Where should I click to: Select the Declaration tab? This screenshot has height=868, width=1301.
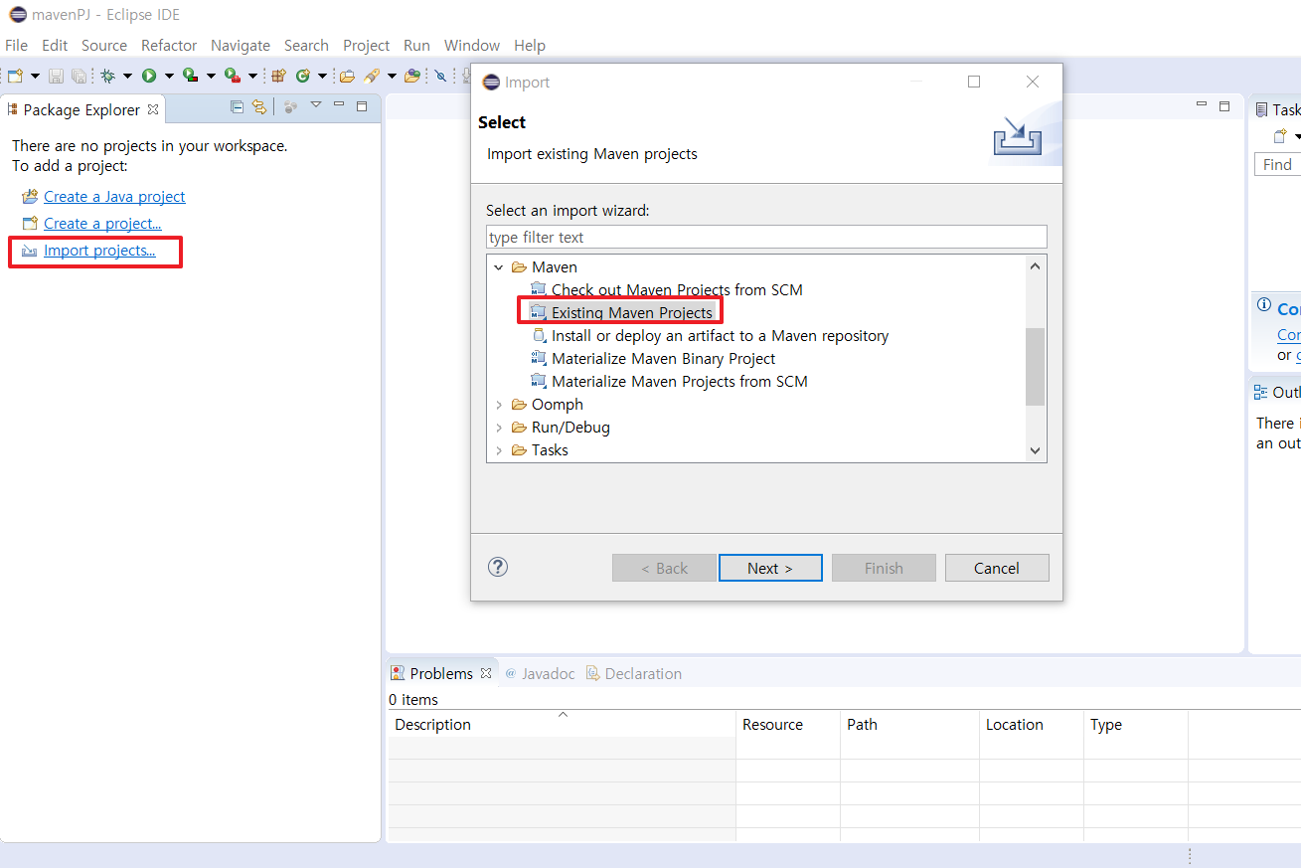[x=634, y=673]
